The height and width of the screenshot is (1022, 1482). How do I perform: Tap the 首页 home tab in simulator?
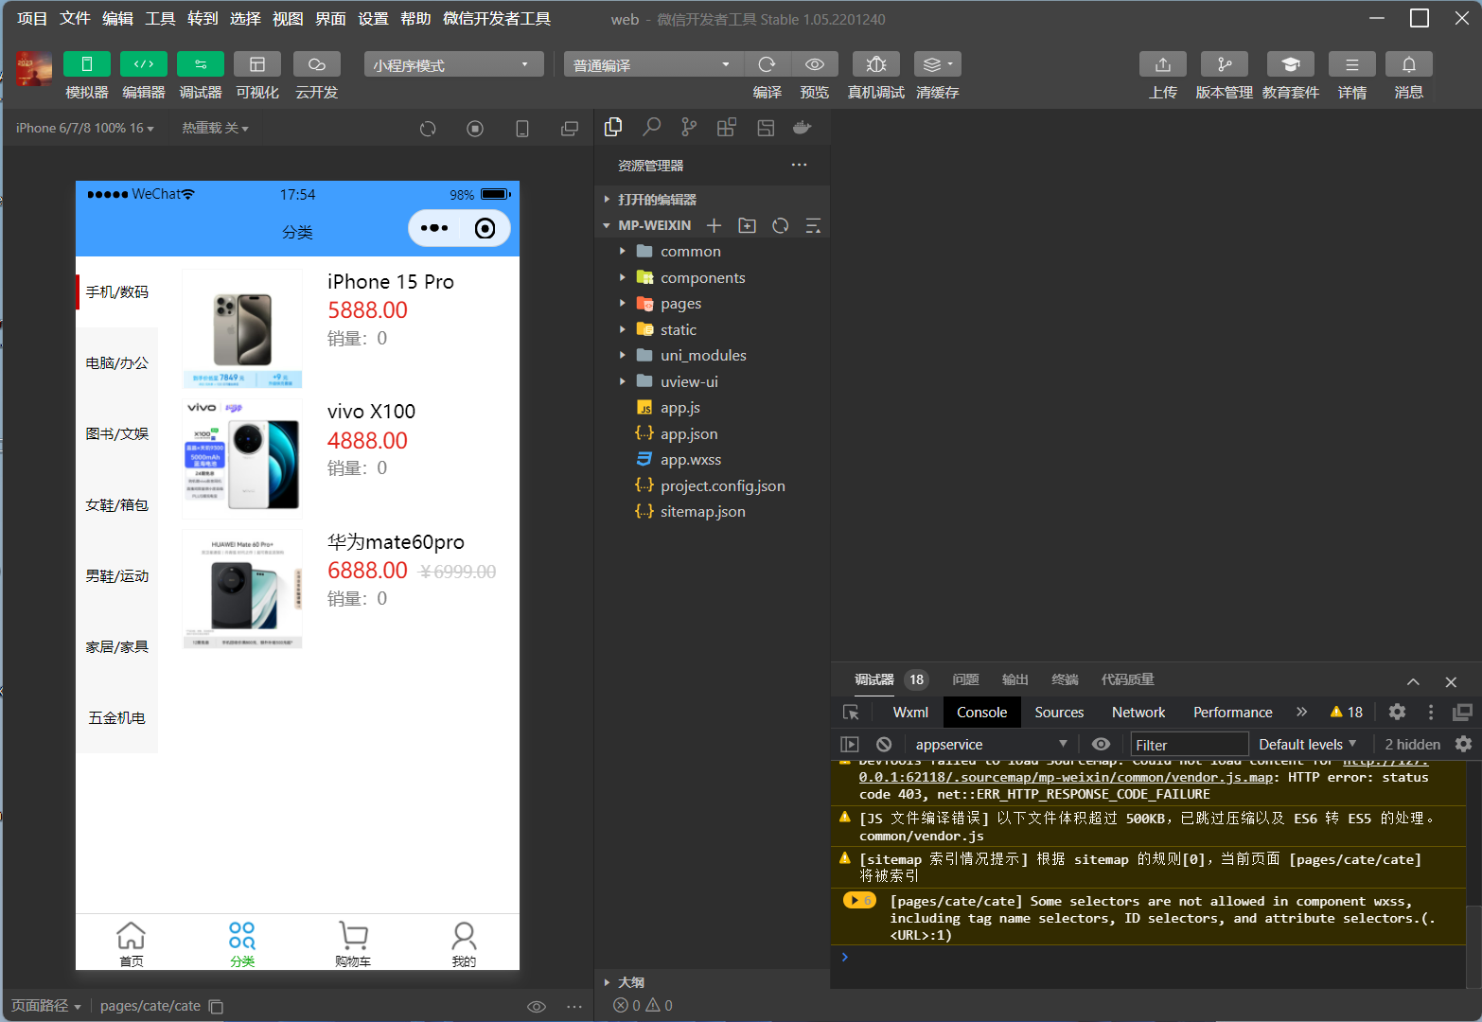pos(132,943)
